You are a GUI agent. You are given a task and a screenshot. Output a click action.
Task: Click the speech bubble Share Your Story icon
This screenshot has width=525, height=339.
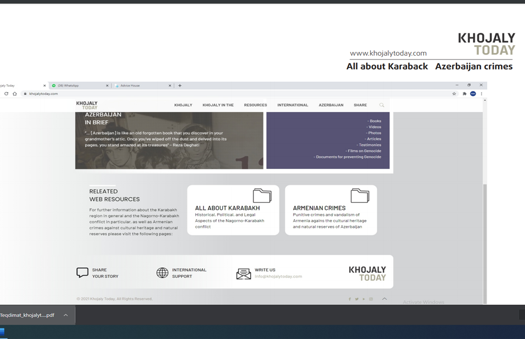coord(82,273)
